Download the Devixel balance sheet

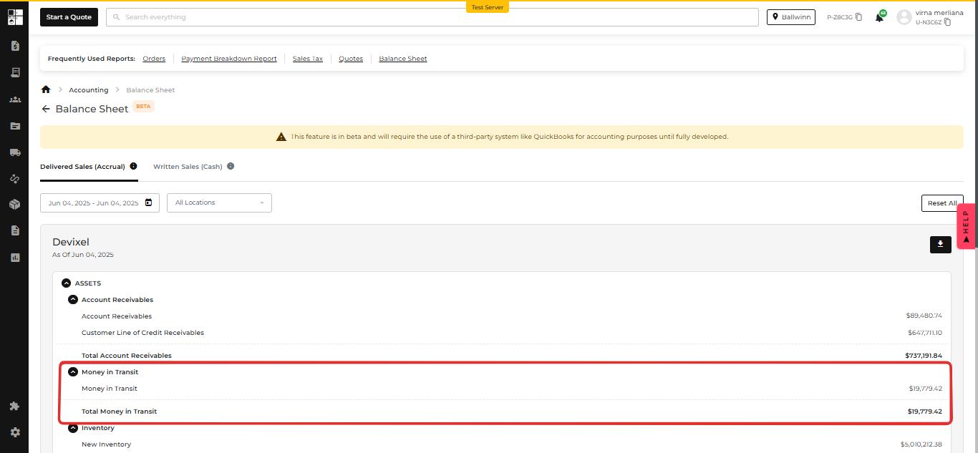[x=940, y=244]
